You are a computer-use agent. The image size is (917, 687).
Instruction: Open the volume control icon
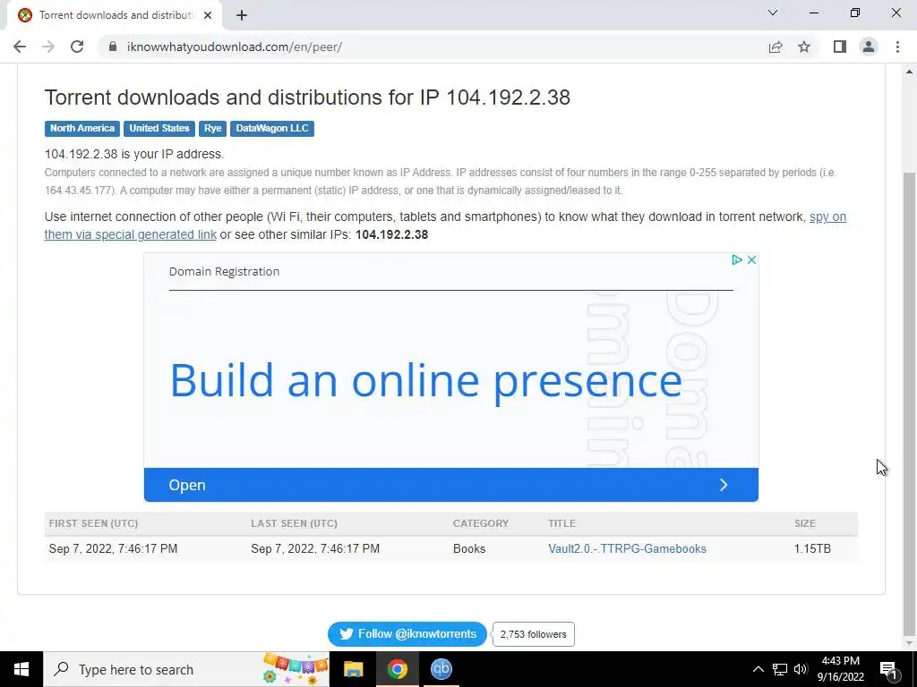[801, 669]
